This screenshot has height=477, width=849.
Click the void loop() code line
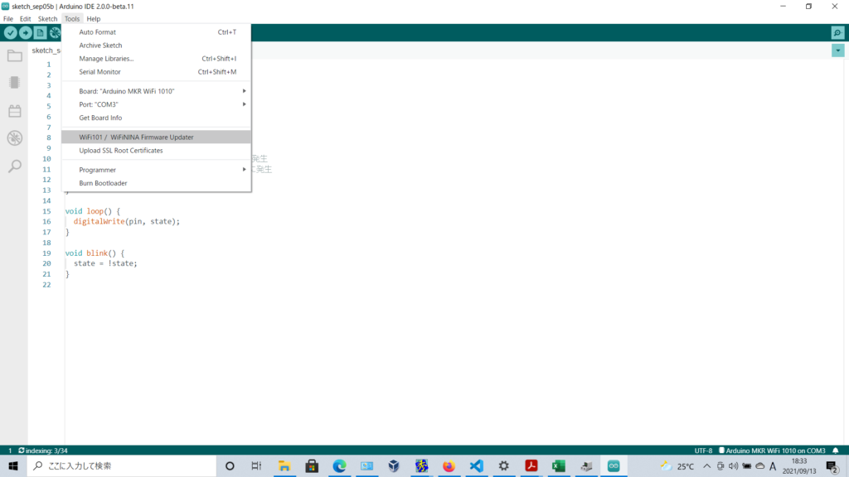(x=93, y=211)
